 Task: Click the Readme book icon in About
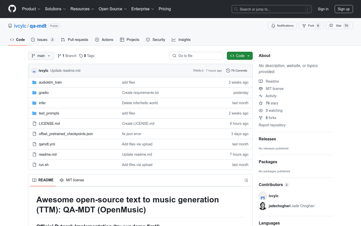point(261,81)
